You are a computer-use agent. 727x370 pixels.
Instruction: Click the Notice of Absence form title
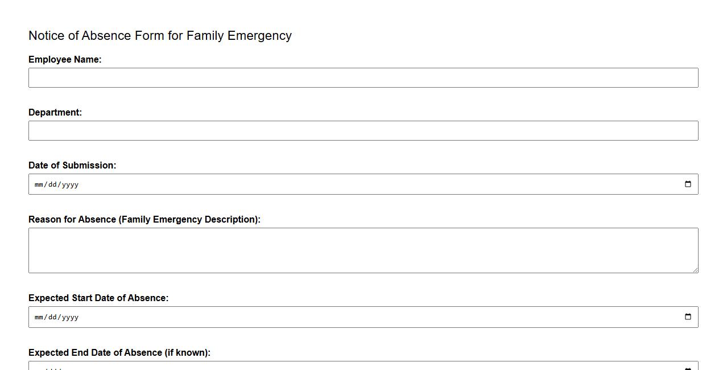[x=160, y=35]
